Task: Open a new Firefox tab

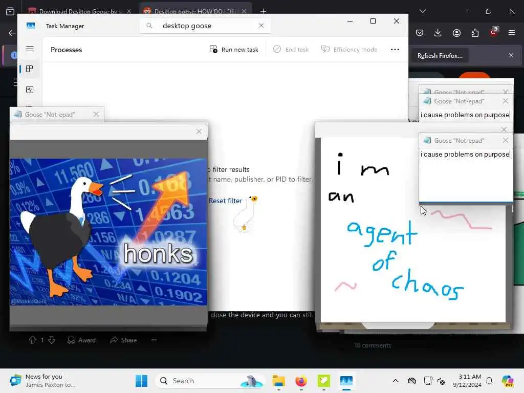Action: 264,11
